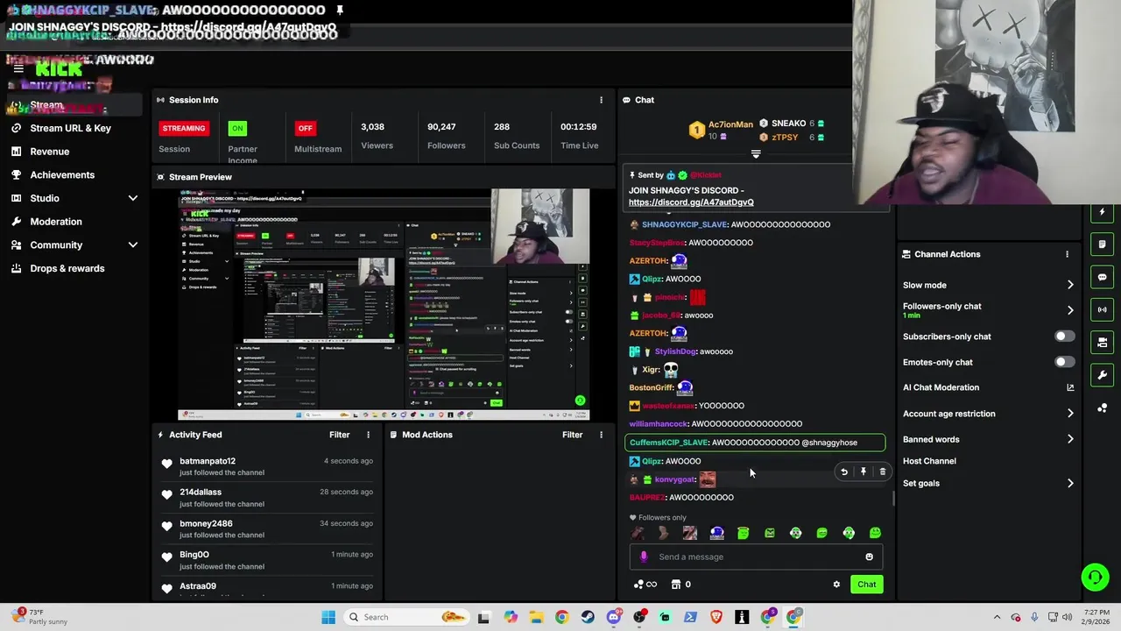1121x631 pixels.
Task: Open Brave browser from the taskbar
Action: (x=716, y=617)
